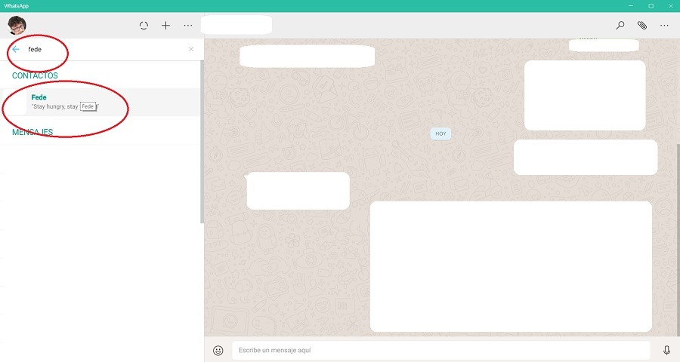Go back using the search arrow

16,50
